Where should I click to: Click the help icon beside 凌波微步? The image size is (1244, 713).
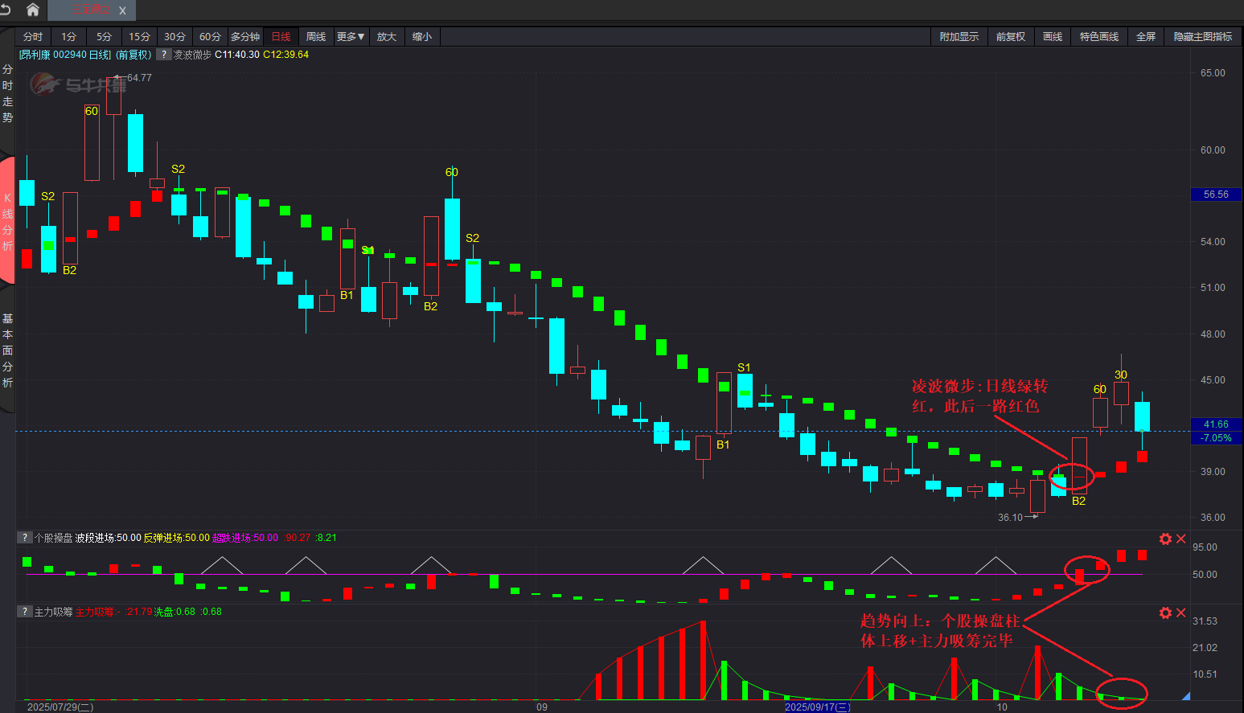163,55
